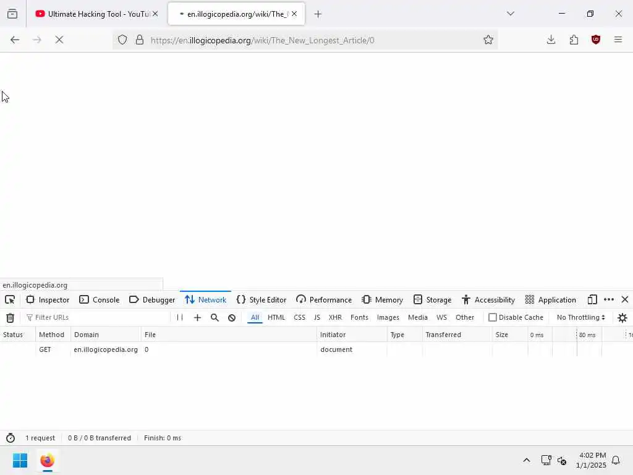The height and width of the screenshot is (475, 633).
Task: Sort by Initiator column header
Action: [352, 335]
